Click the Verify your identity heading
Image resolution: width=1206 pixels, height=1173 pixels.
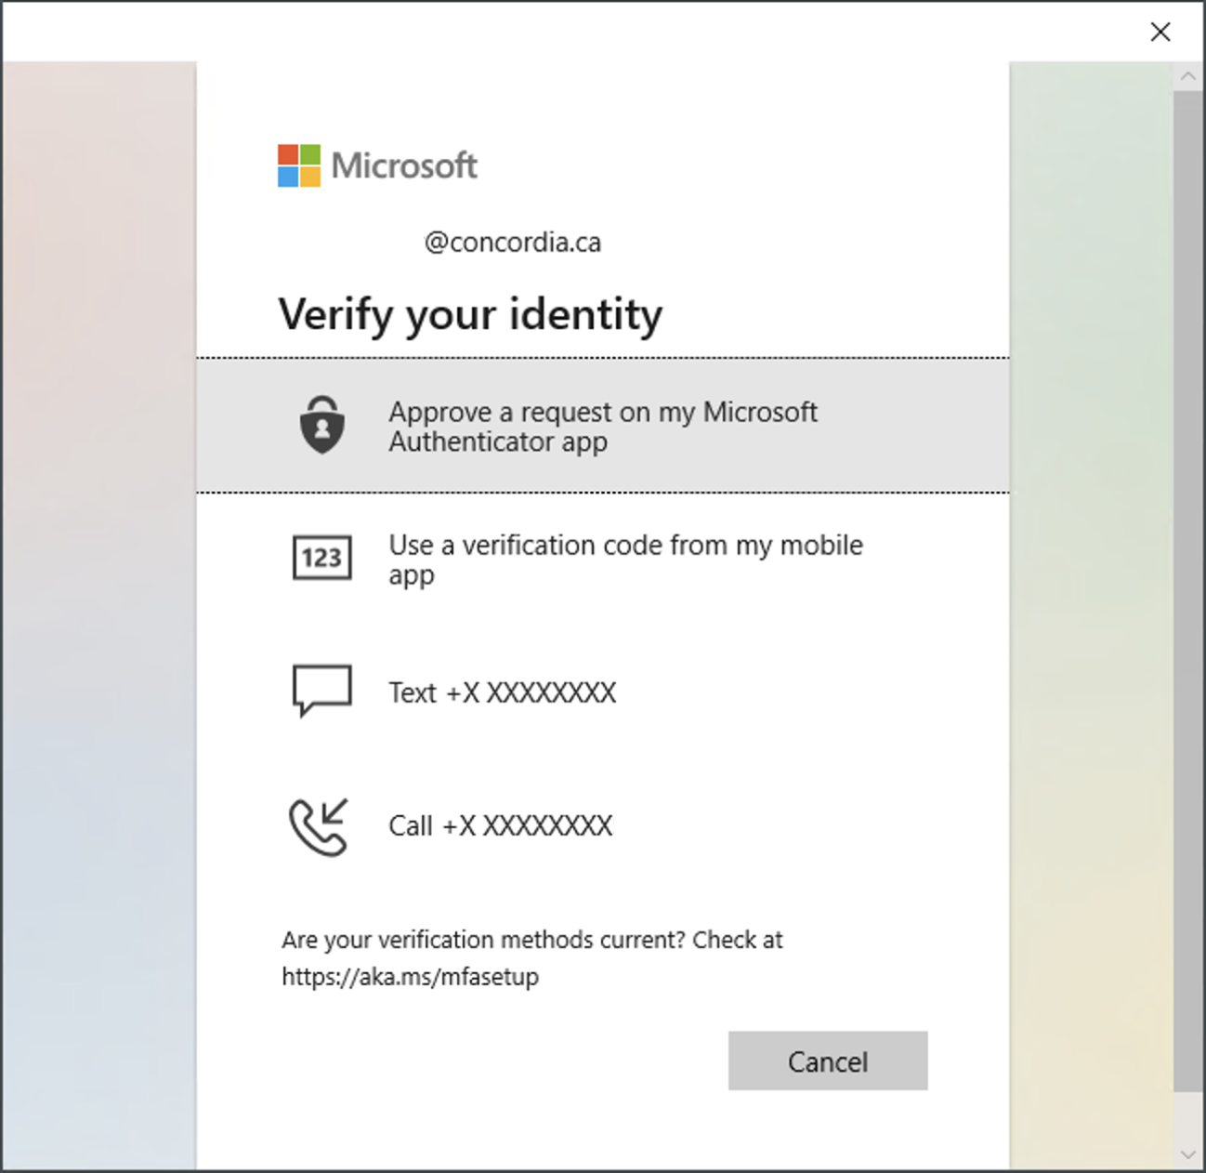tap(470, 314)
